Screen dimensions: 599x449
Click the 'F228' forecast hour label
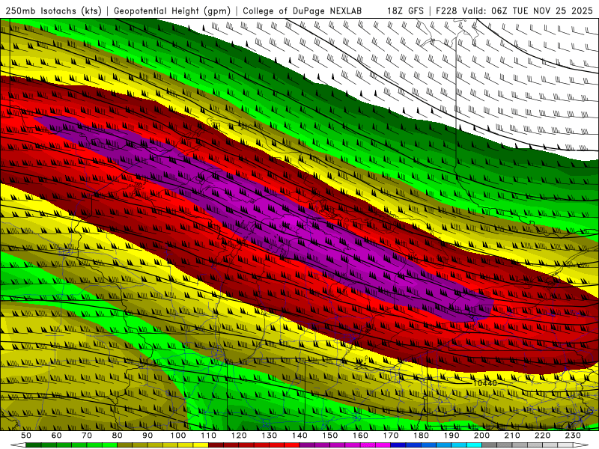(446, 10)
